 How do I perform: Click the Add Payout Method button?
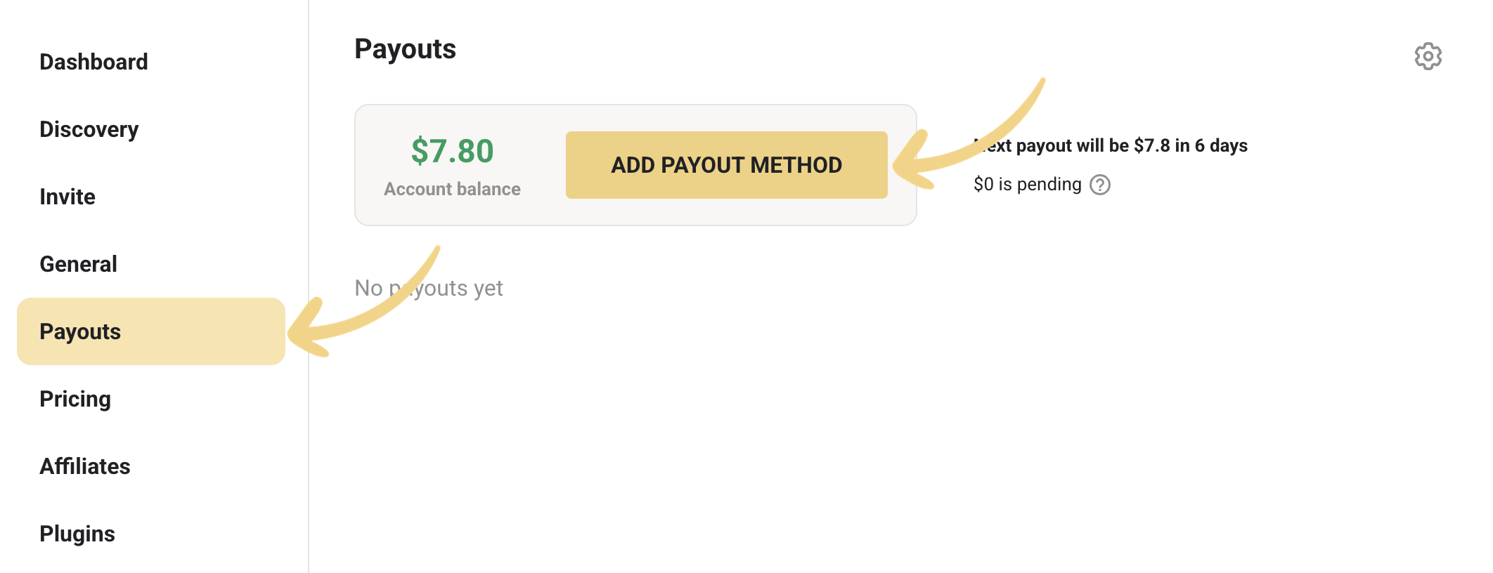727,165
